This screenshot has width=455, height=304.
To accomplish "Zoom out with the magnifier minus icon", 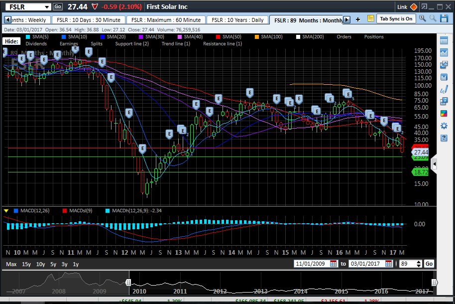I will click(x=433, y=18).
